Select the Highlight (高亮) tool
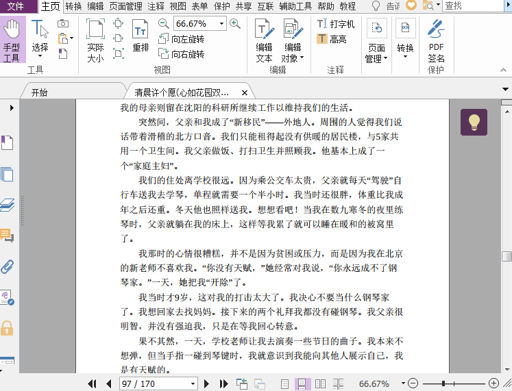The height and width of the screenshot is (391, 512). [332, 39]
